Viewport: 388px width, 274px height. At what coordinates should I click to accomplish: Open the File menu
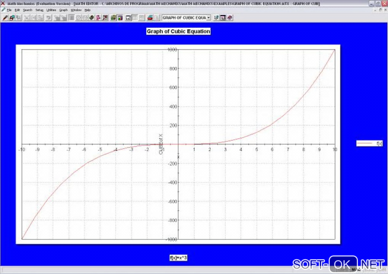click(9, 10)
